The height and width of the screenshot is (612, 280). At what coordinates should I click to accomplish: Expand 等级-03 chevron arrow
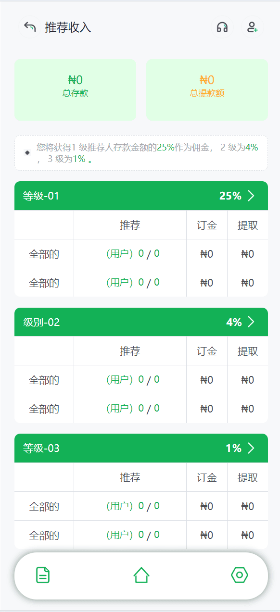251,449
